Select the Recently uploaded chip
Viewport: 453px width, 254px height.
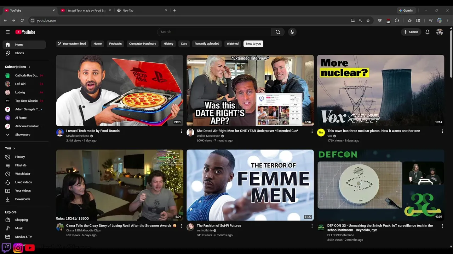[x=207, y=44]
